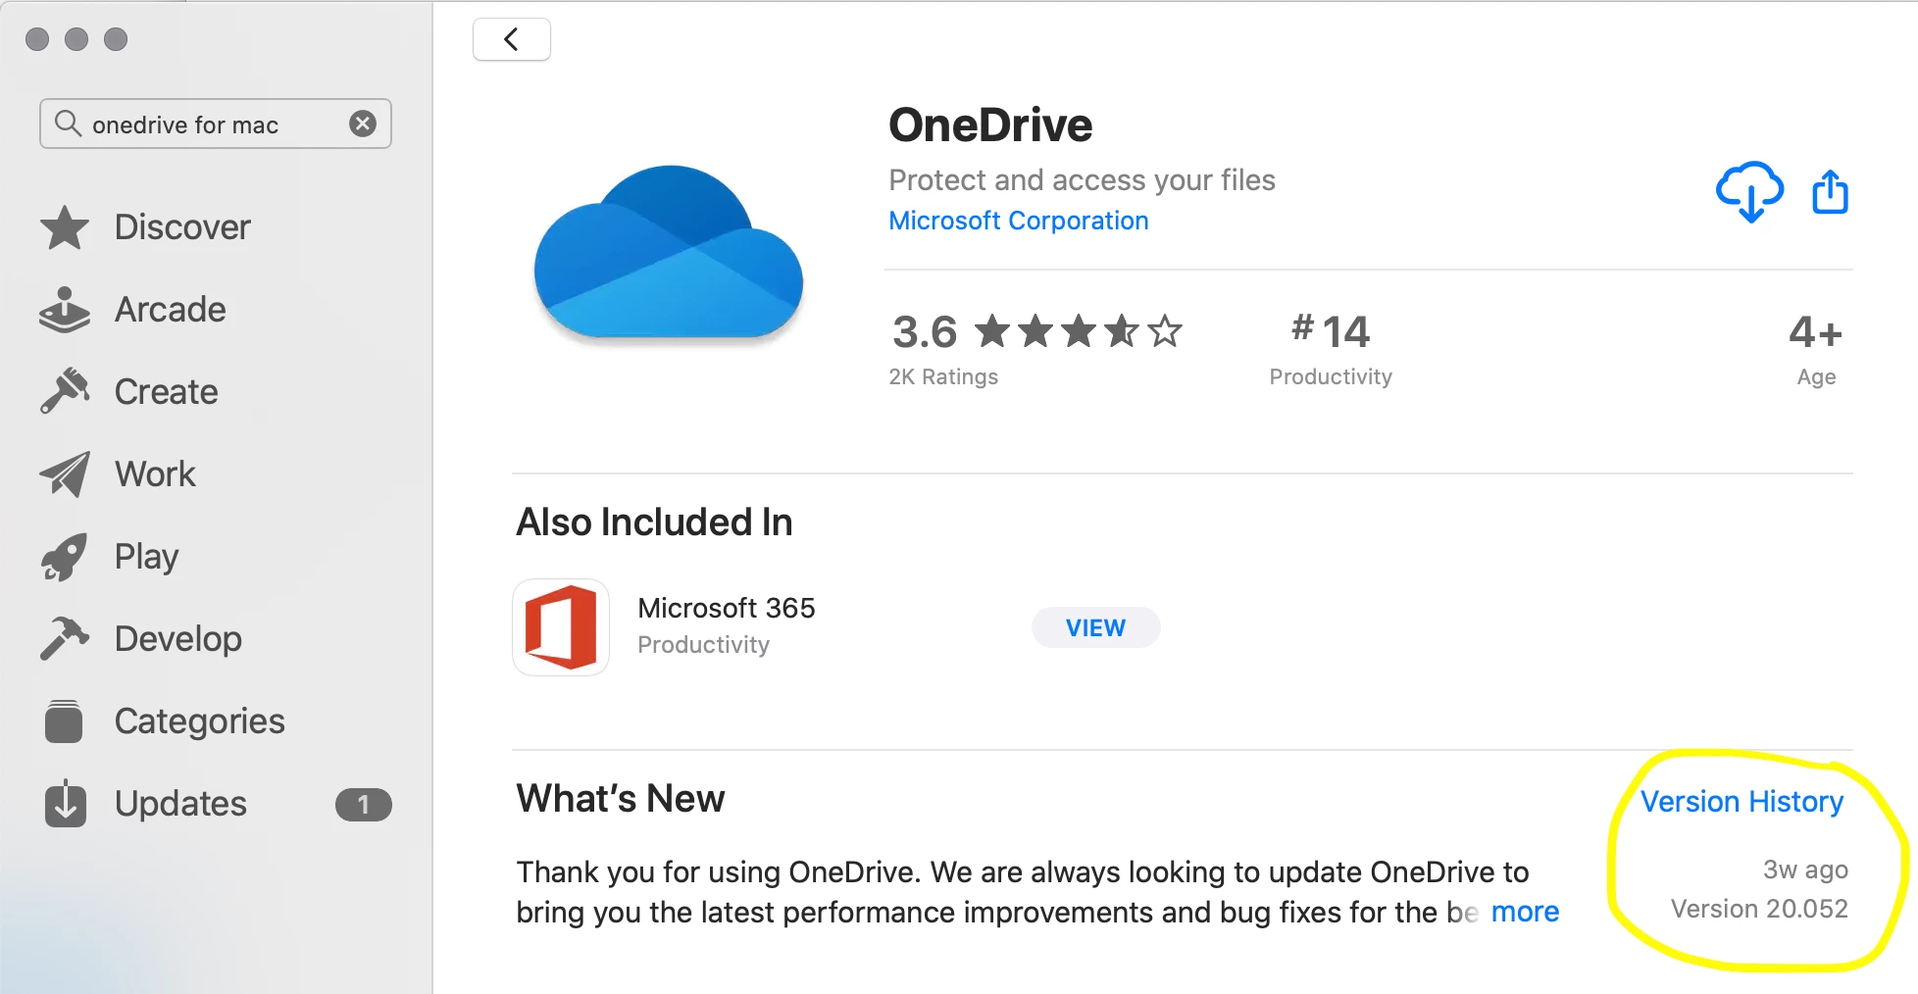Click the Microsoft 365 Office icon thumbnail
The width and height of the screenshot is (1918, 994).
pos(561,627)
